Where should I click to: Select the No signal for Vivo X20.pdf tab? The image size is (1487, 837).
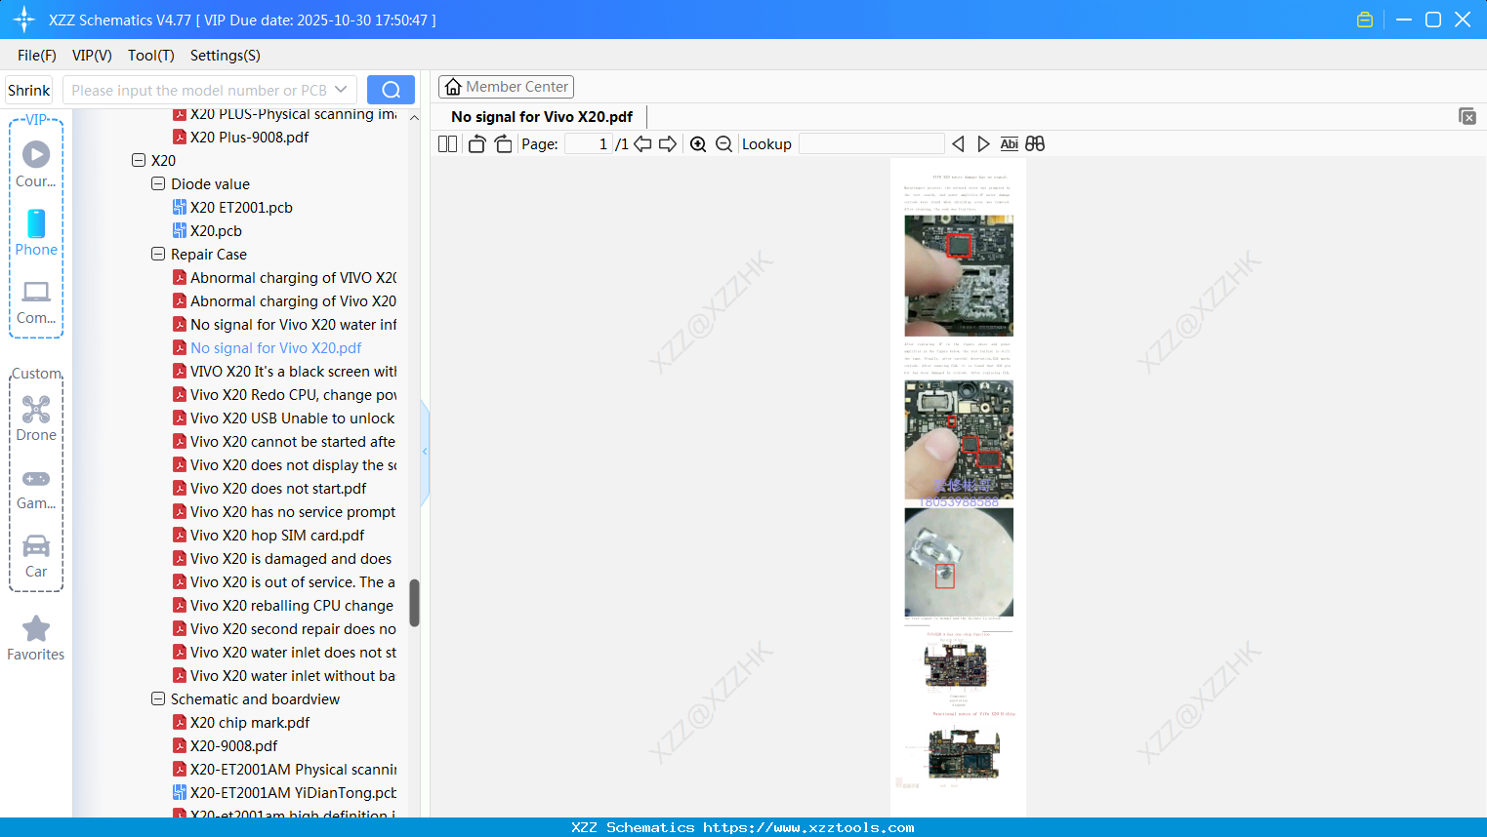pyautogui.click(x=542, y=117)
